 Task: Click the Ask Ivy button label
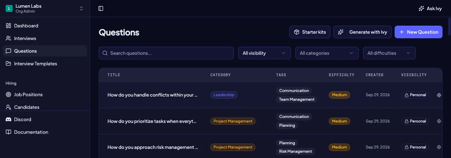434,8
